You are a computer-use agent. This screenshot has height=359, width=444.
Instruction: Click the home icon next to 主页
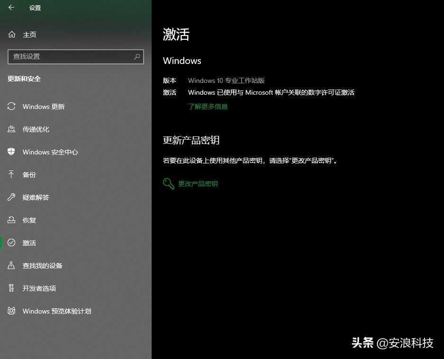click(x=10, y=34)
